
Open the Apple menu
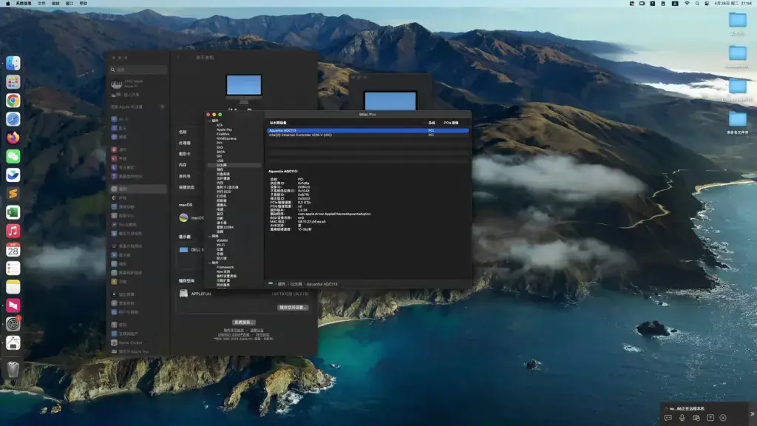tap(7, 4)
